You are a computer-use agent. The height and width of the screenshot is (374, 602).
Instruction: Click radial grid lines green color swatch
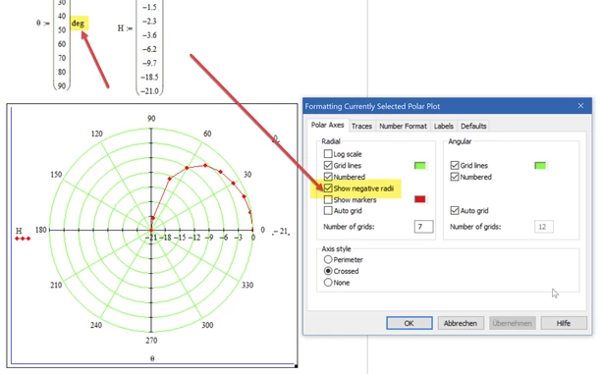point(420,166)
